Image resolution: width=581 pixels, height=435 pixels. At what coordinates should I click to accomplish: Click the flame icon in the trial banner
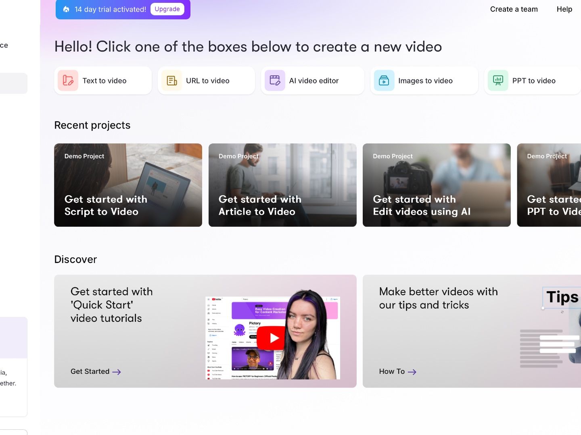[66, 9]
